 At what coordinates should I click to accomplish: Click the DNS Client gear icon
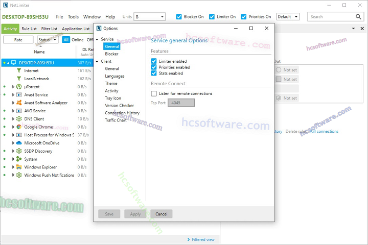tap(19, 119)
